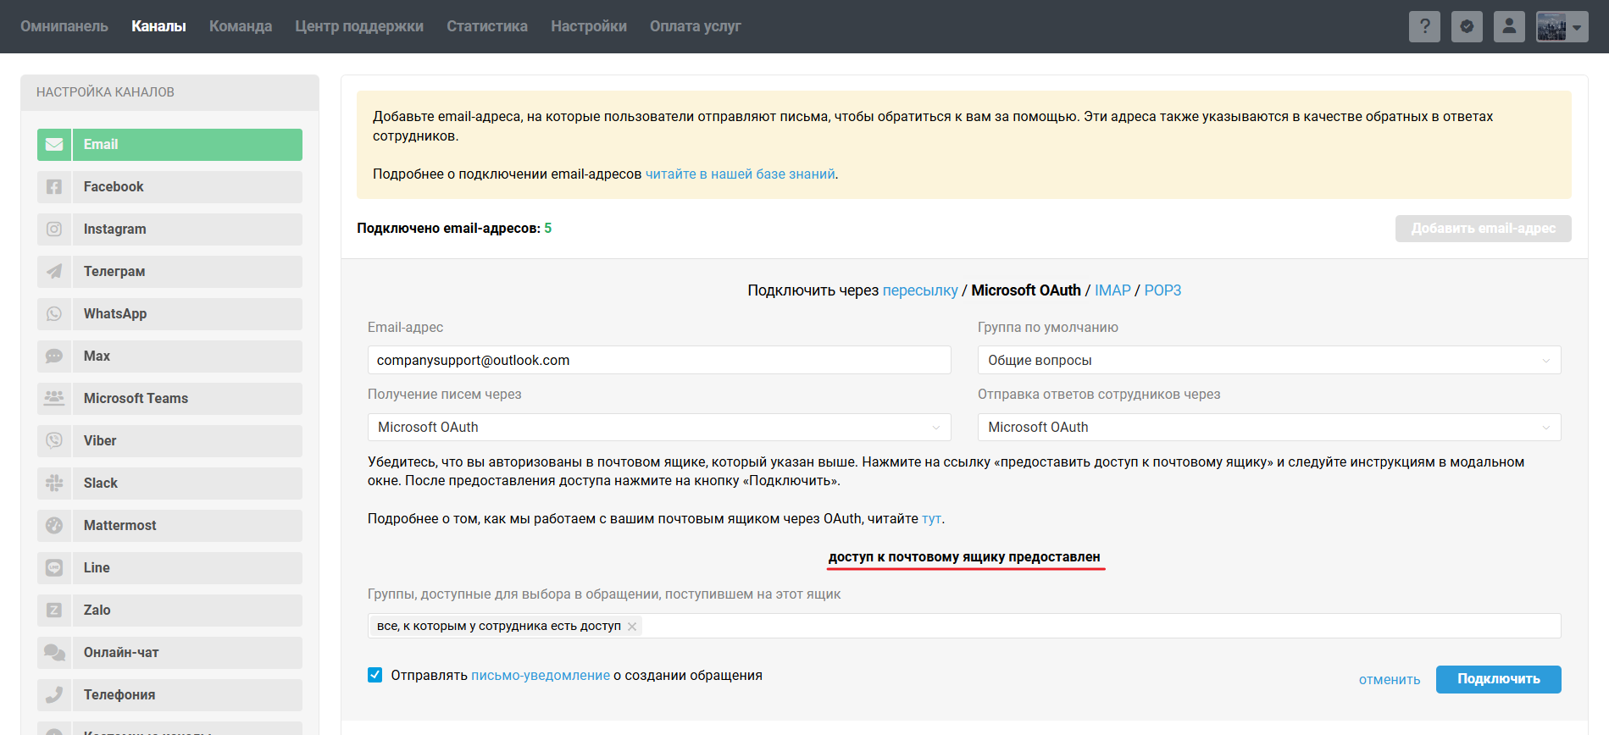The image size is (1609, 735).
Task: Open the 'Получение писем через' dropdown
Action: click(x=658, y=428)
